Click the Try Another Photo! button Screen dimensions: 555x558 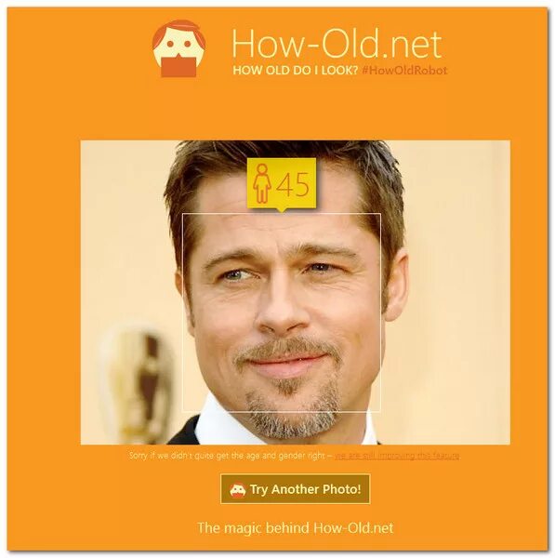tap(296, 489)
